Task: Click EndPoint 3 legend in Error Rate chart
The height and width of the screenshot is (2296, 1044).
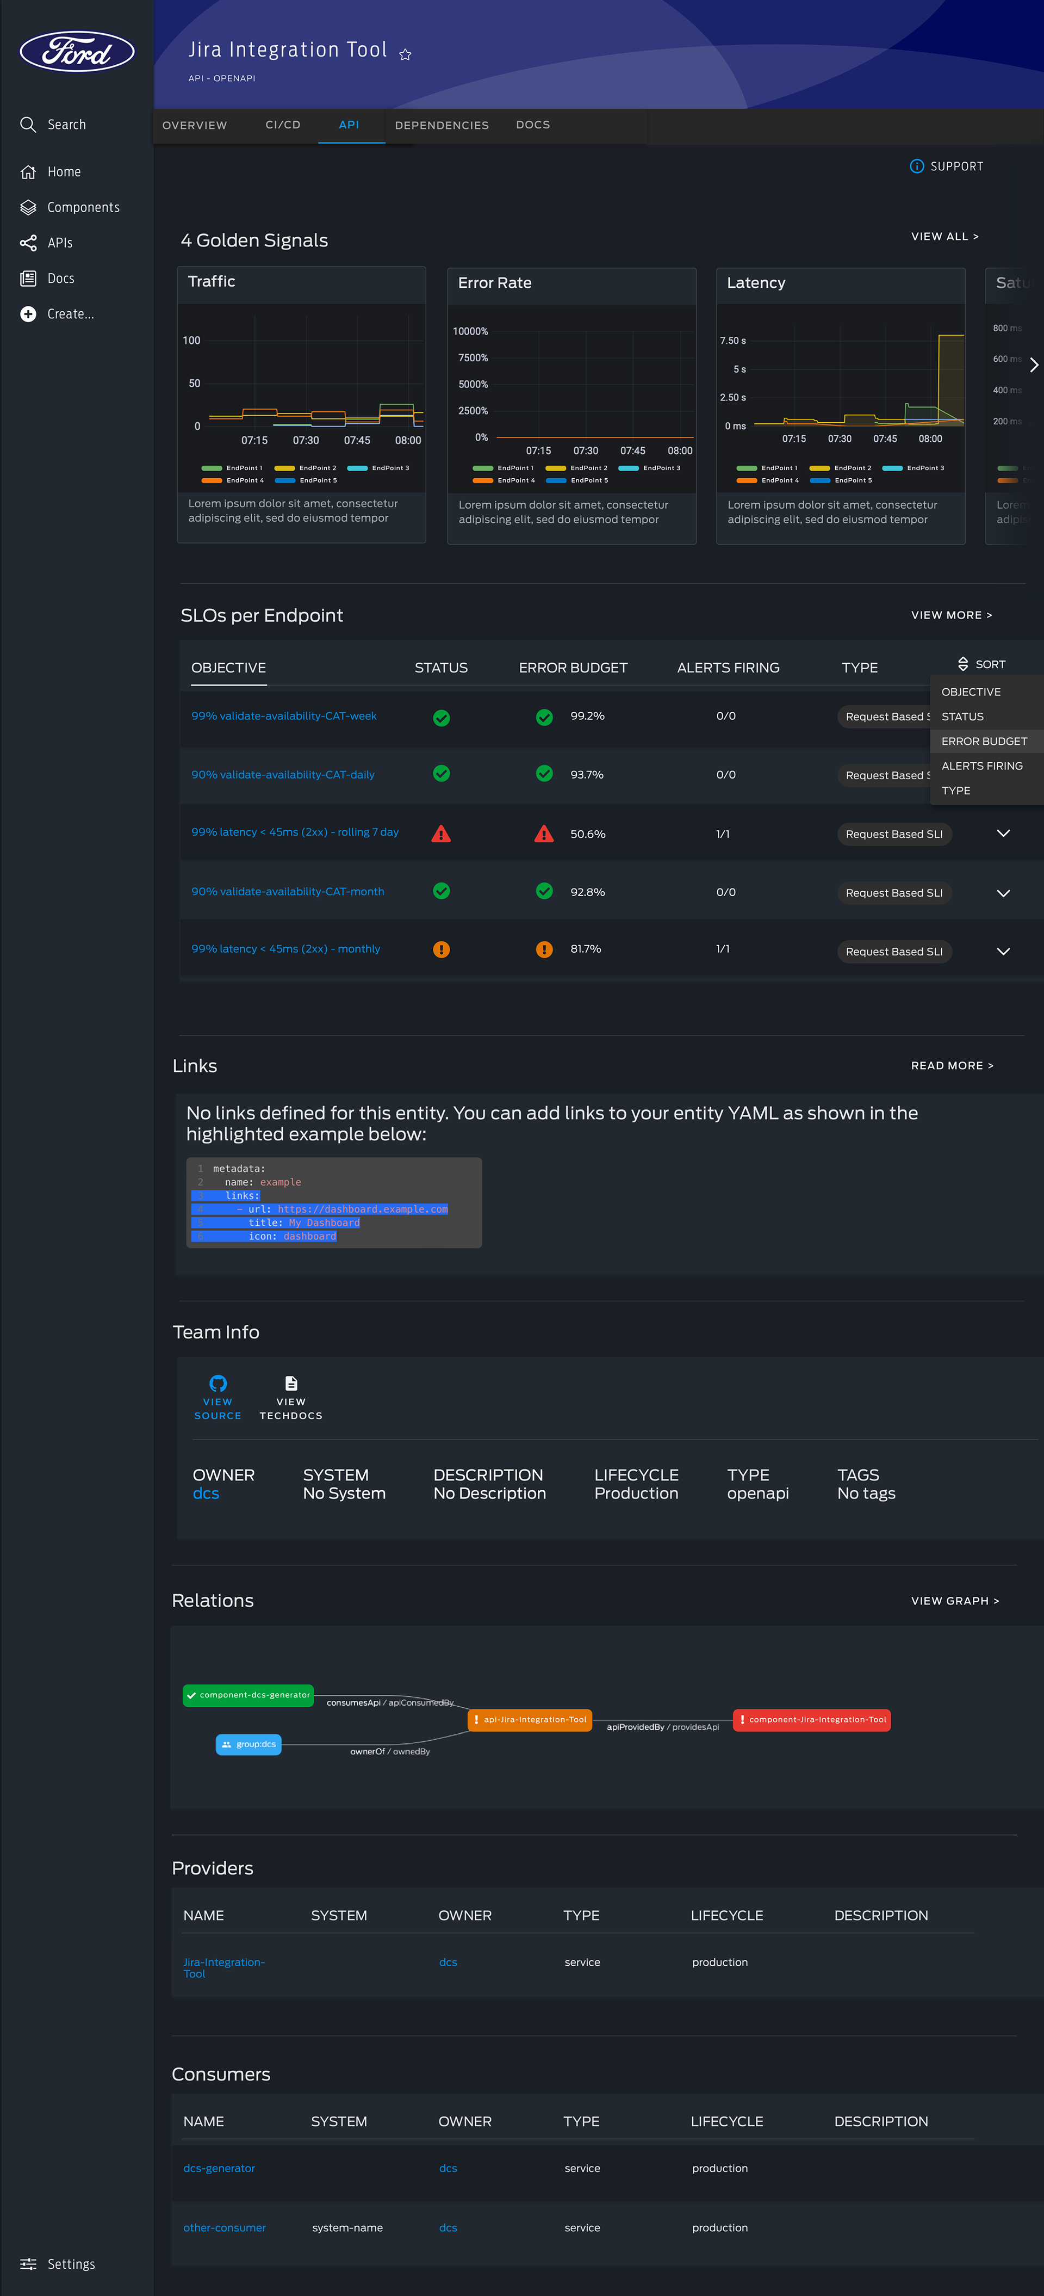Action: point(649,468)
